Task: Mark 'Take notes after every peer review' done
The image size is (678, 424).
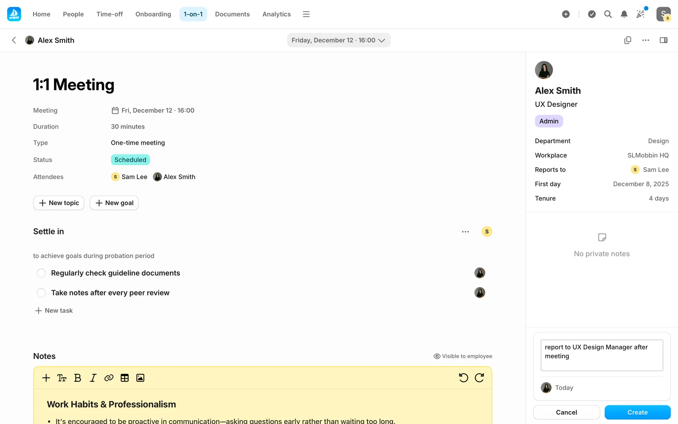Action: point(41,293)
